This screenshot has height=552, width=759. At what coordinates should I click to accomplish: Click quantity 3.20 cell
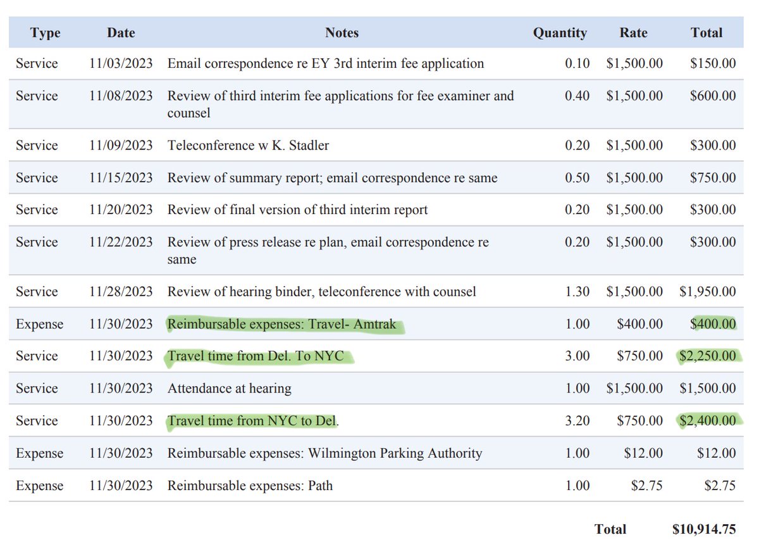[x=577, y=420]
